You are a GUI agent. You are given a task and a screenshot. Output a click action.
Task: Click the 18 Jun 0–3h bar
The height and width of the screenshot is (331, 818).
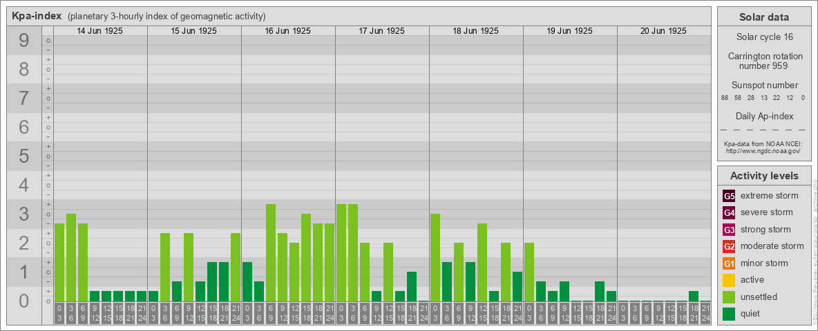[435, 258]
